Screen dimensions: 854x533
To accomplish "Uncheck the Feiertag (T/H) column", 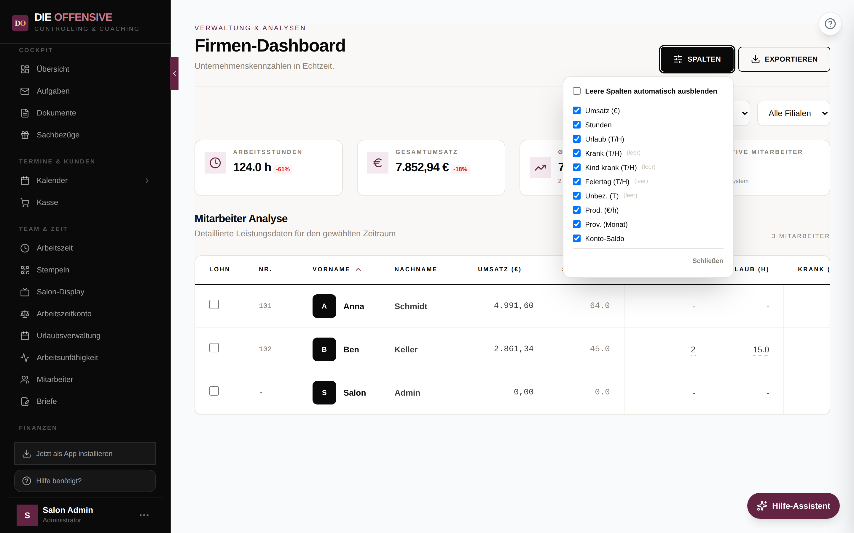I will 577,182.
